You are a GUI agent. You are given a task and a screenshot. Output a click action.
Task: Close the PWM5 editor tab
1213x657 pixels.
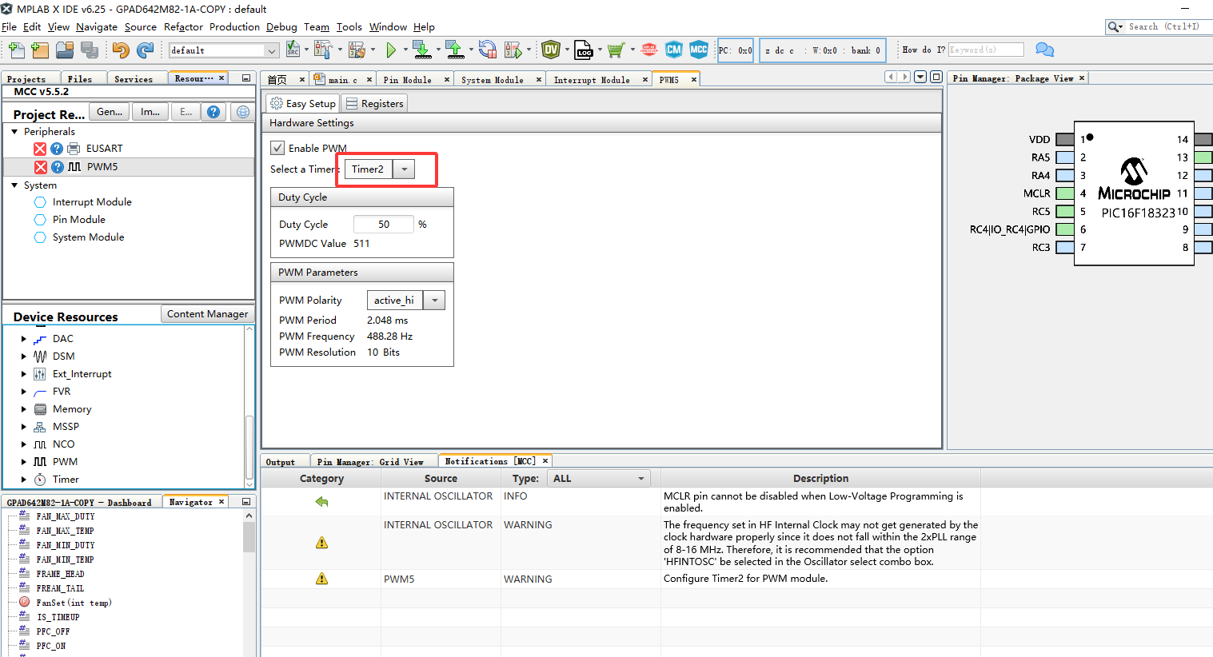coord(693,80)
